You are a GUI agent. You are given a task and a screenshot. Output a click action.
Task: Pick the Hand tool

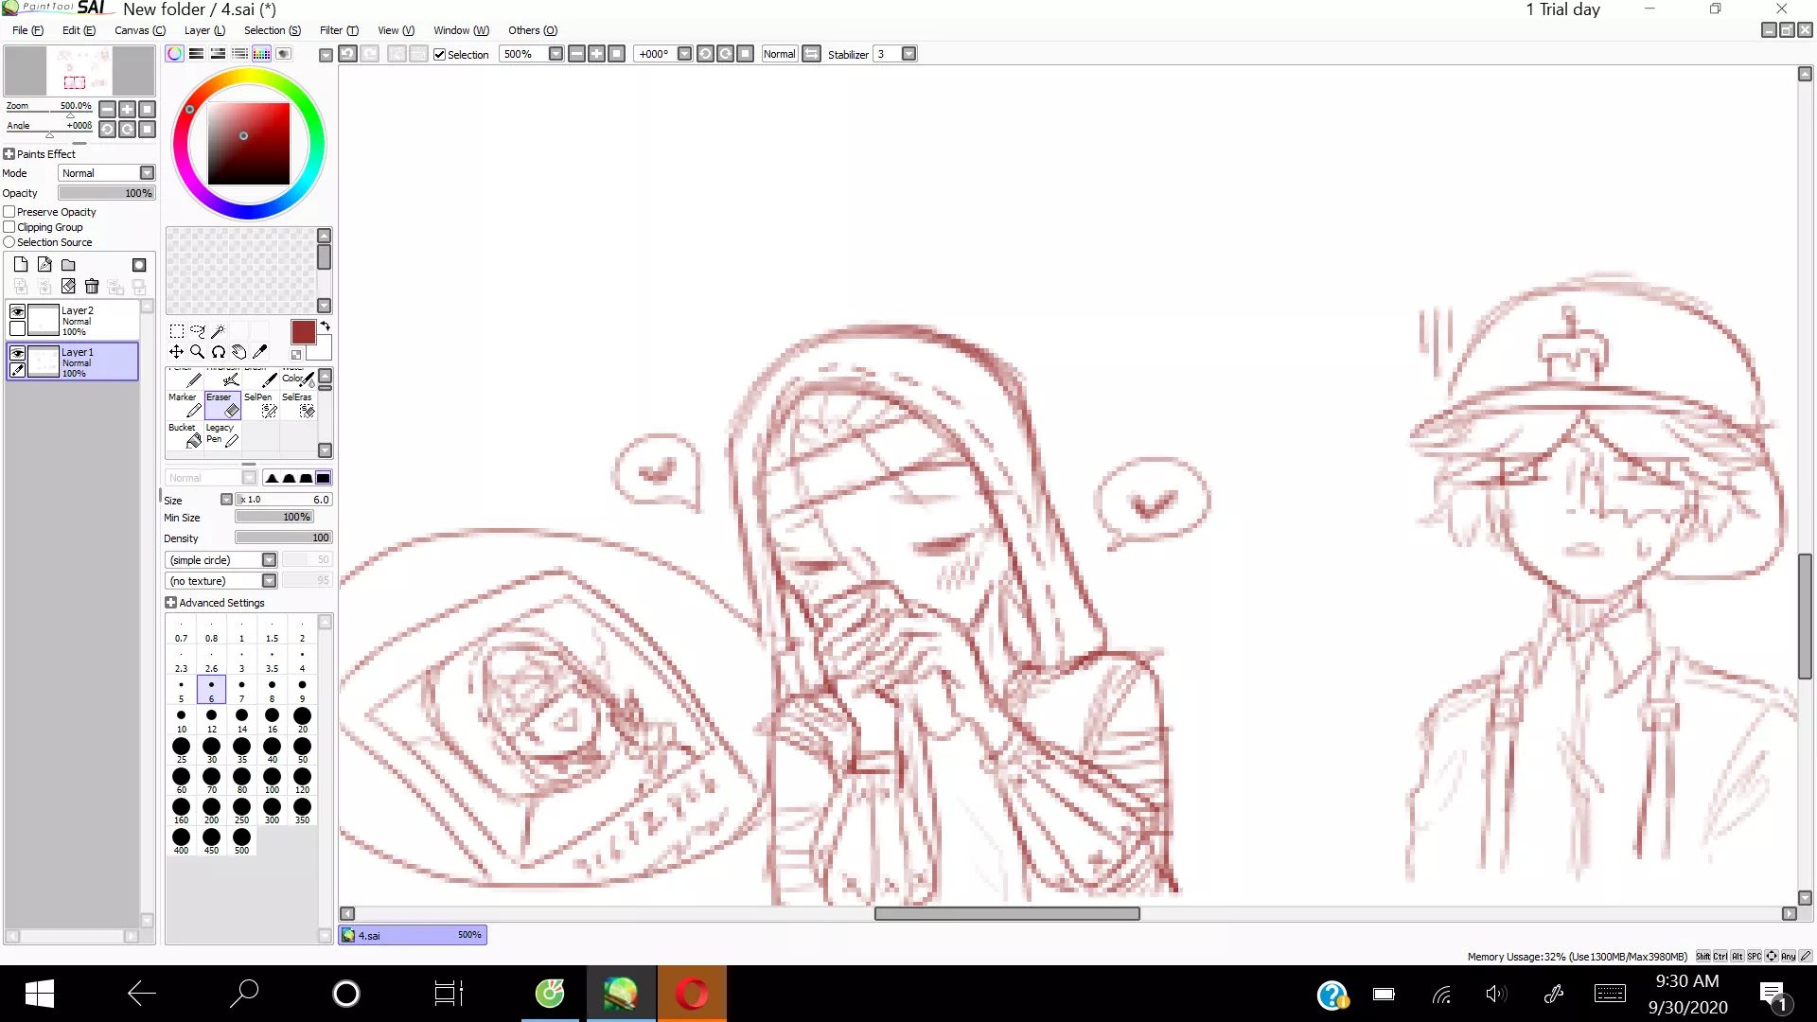click(x=239, y=352)
